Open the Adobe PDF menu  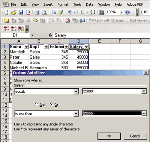(135, 5)
